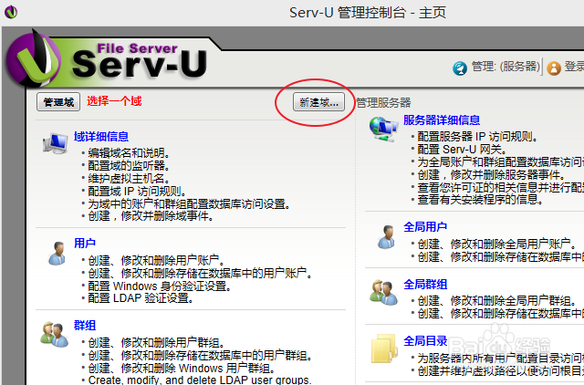Click the text 创建、修改和删除 Windows 用户群组。

pos(182,369)
